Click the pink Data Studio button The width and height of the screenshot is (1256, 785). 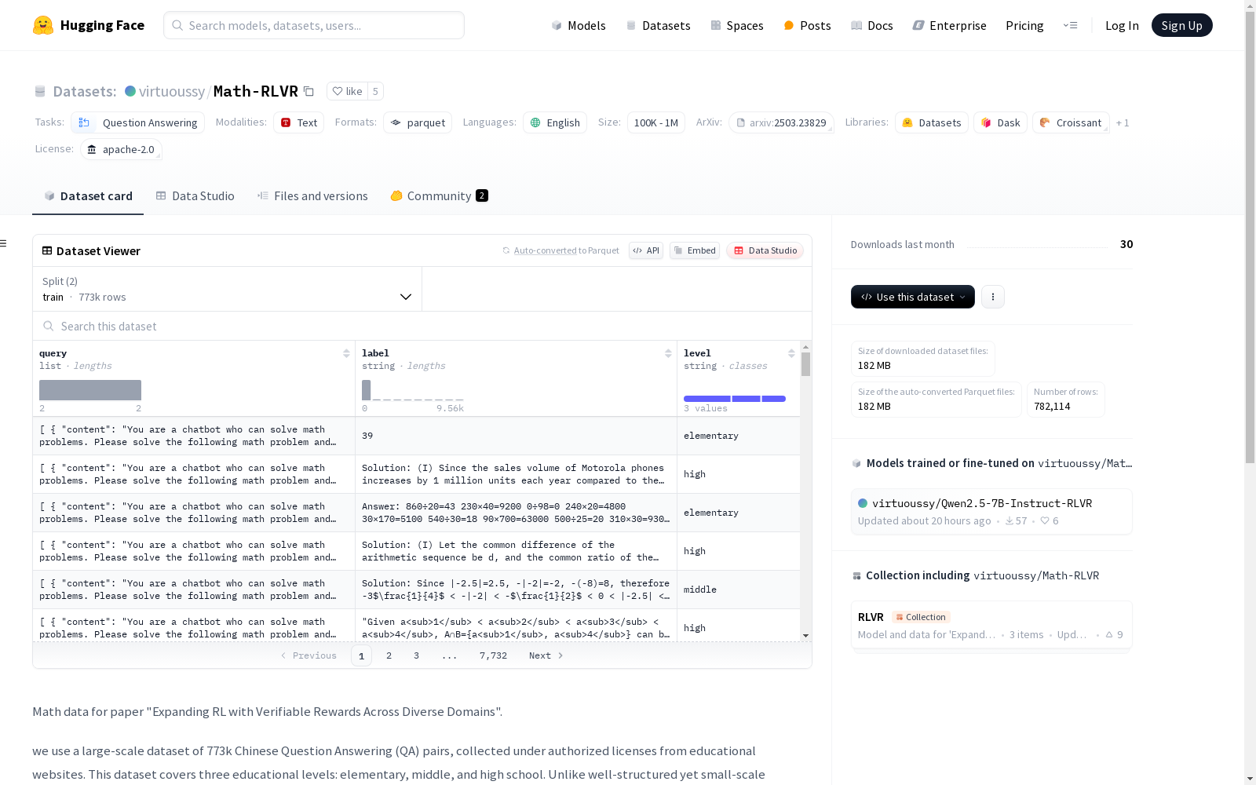tap(765, 250)
